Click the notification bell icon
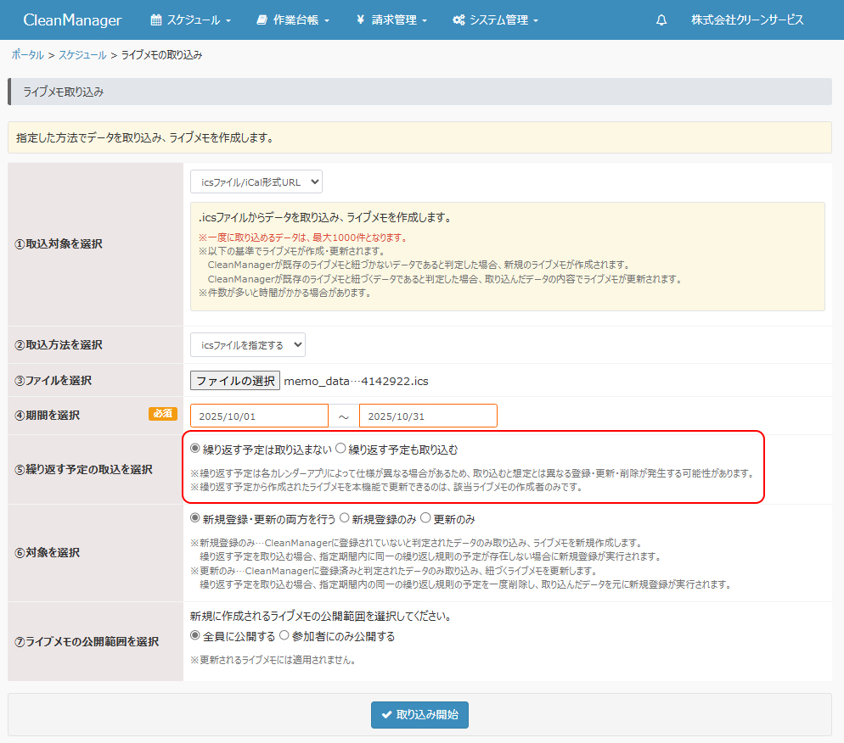 (x=661, y=20)
